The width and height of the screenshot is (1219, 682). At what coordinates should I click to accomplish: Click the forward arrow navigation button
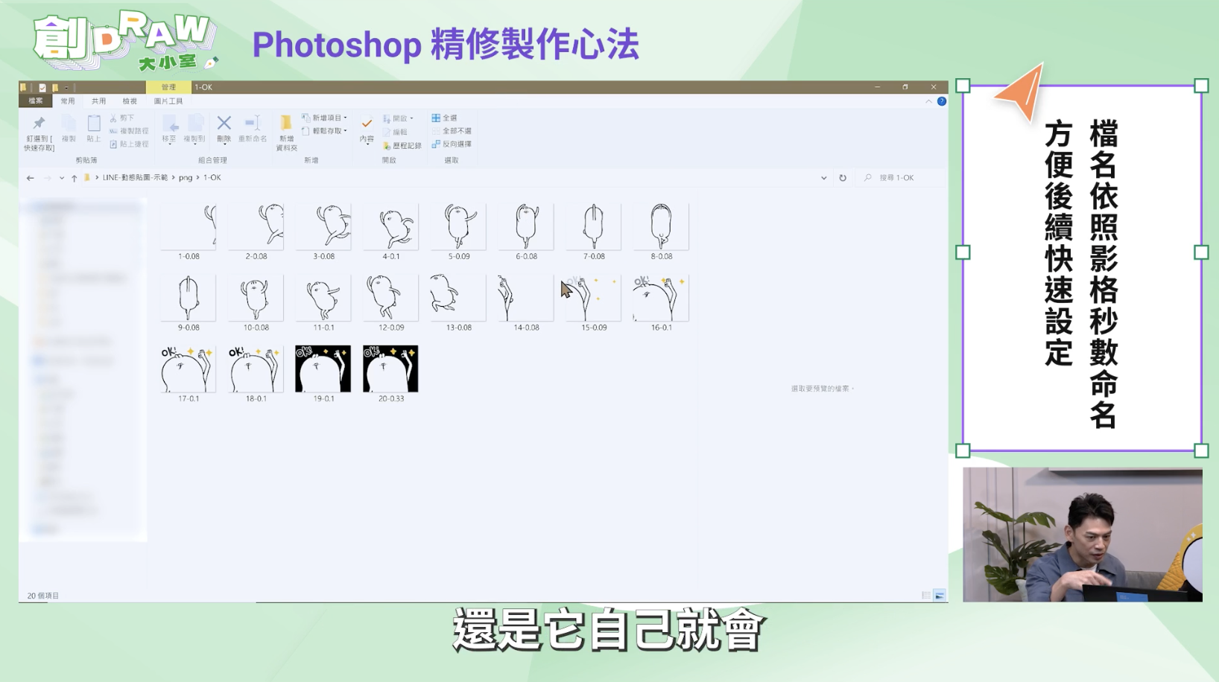tap(48, 178)
